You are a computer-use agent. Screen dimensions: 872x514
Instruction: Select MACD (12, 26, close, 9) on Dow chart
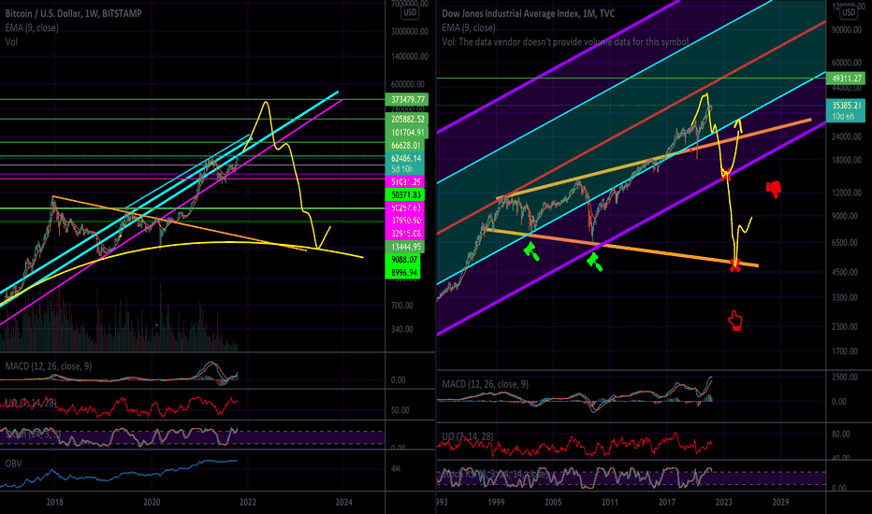(x=485, y=384)
